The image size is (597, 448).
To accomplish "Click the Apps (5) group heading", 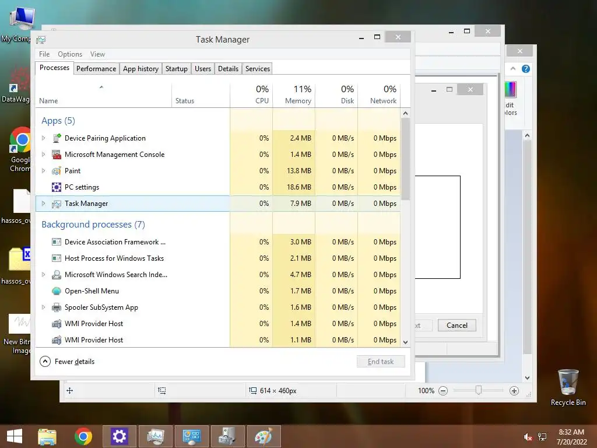I will pyautogui.click(x=58, y=121).
